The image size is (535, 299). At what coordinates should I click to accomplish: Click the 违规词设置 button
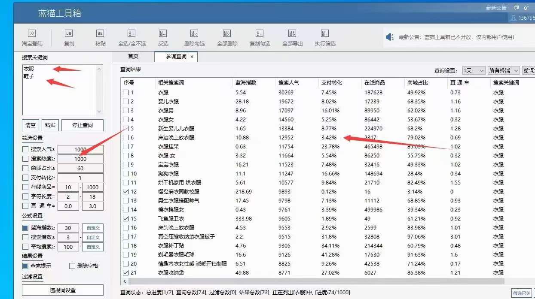tap(63, 290)
